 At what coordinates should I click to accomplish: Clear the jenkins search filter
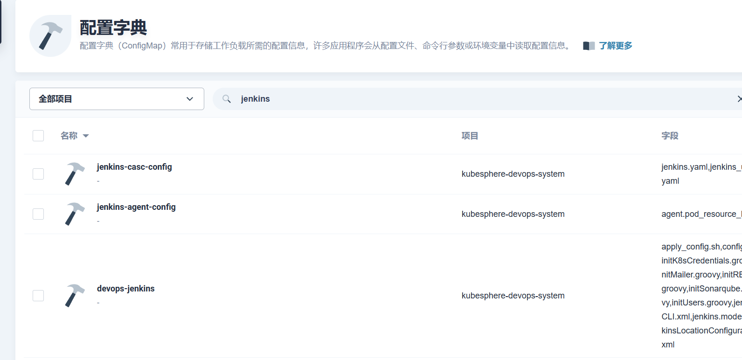coord(739,99)
